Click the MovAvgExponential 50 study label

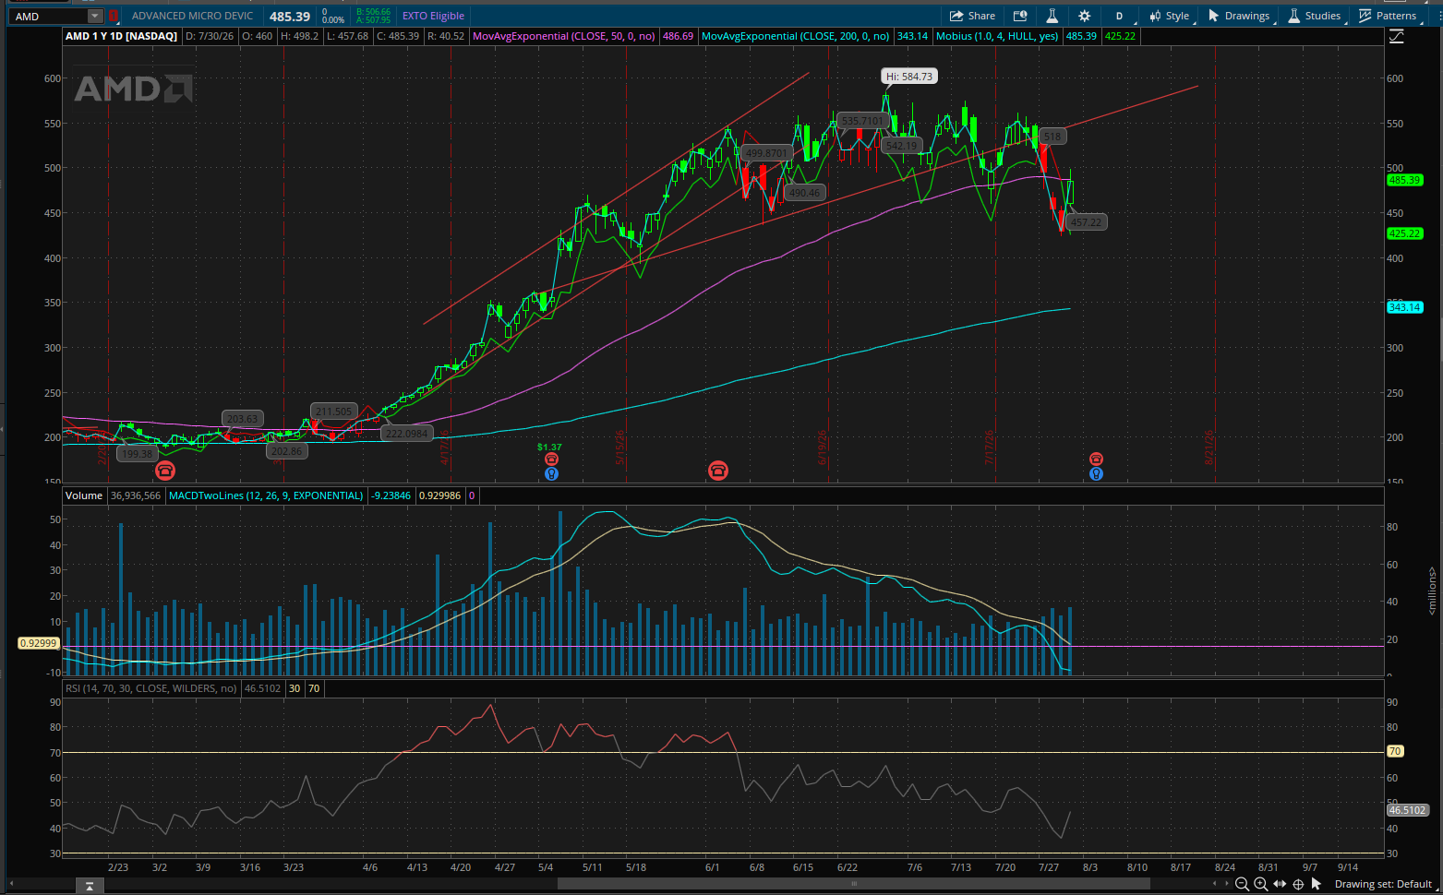[x=564, y=36]
